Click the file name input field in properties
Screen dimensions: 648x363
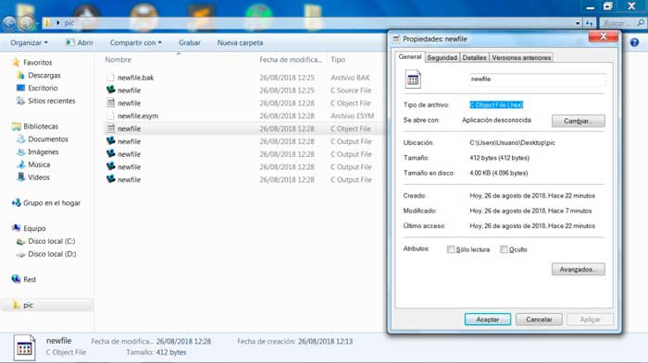click(538, 79)
